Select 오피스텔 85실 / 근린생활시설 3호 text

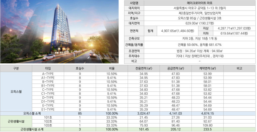pyautogui.click(x=199, y=18)
